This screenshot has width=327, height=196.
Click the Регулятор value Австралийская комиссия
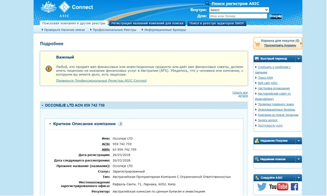pyautogui.click(x=159, y=191)
